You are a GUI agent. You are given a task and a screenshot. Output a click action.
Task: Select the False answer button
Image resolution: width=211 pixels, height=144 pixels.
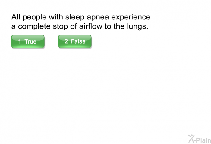click(75, 41)
